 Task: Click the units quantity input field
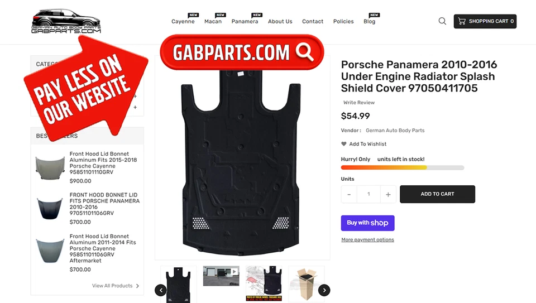[x=368, y=194]
